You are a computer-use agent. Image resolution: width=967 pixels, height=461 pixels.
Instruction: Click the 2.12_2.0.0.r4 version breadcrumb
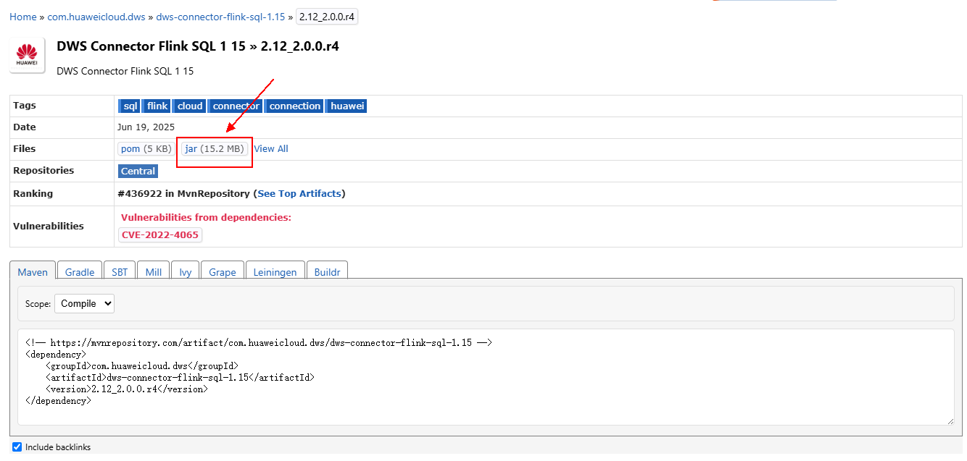pos(327,17)
